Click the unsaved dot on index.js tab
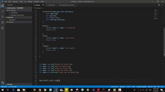 pos(43,5)
